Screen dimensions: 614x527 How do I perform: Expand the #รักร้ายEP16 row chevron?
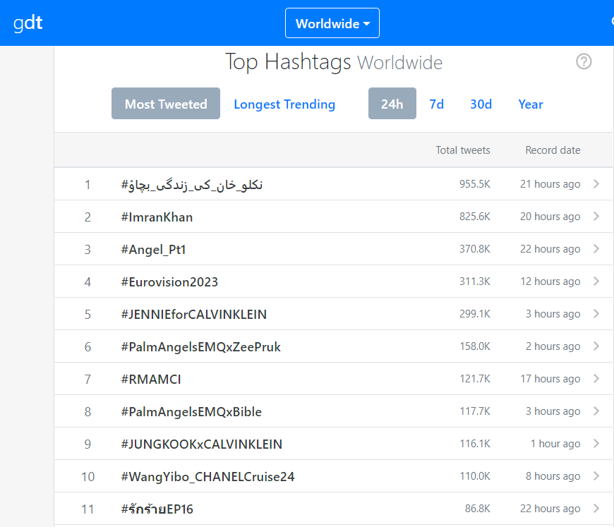coord(596,509)
